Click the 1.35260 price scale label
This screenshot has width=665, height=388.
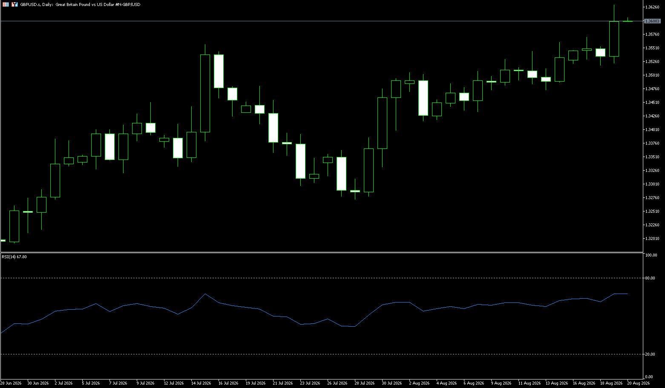point(652,62)
